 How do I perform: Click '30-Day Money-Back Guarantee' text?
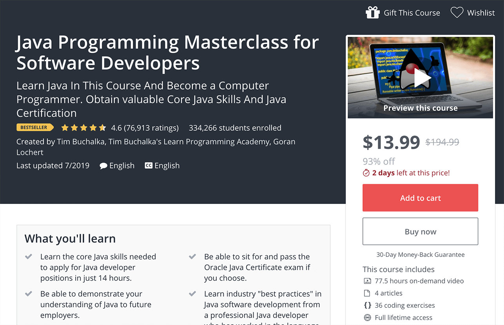pos(421,255)
